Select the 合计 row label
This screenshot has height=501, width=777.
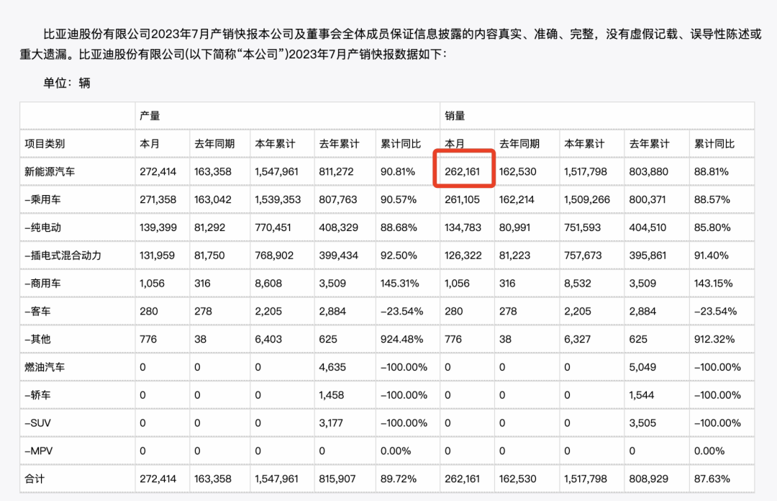click(x=35, y=479)
